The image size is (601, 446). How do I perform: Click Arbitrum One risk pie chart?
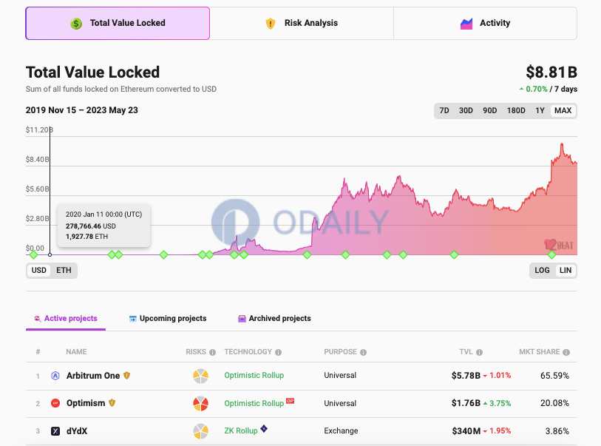tap(200, 376)
